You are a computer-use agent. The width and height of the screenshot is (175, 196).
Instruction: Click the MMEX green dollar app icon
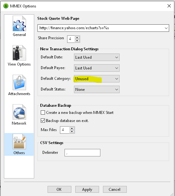pos(6,6)
